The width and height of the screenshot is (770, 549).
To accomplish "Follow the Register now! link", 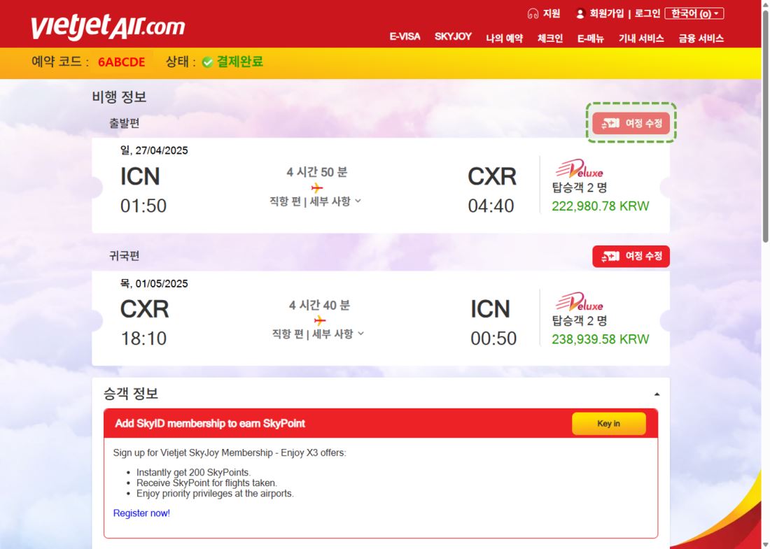I will pyautogui.click(x=141, y=513).
